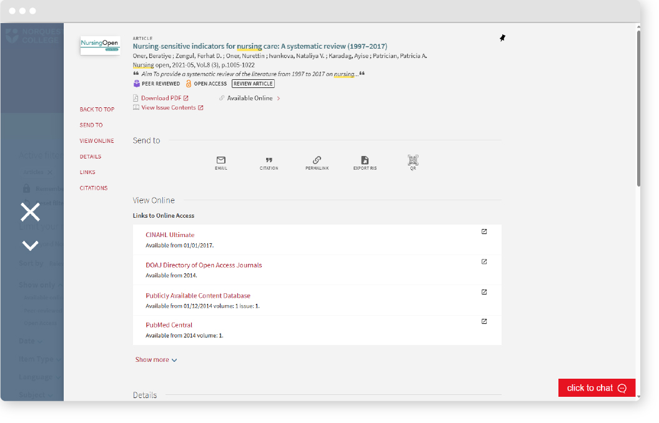Open CINAHL Ultimate link
Image resolution: width=659 pixels, height=423 pixels.
click(x=170, y=235)
